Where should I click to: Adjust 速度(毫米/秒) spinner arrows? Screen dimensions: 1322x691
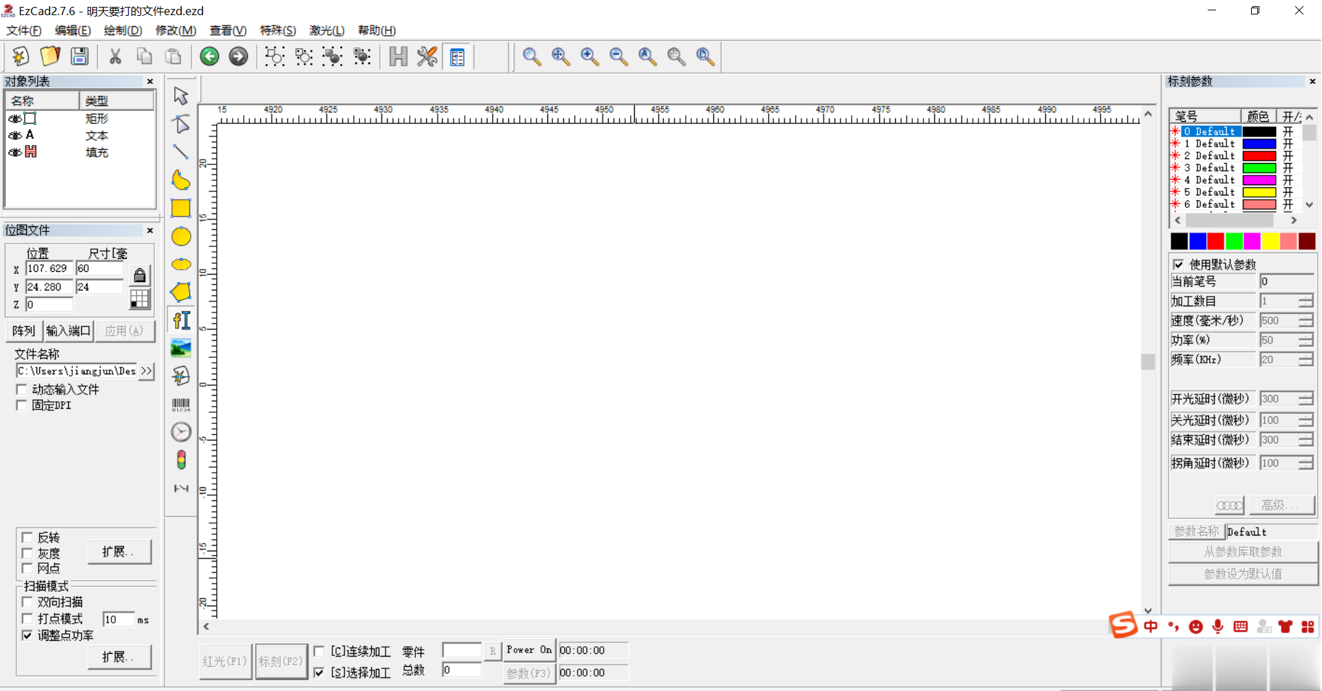click(1305, 321)
